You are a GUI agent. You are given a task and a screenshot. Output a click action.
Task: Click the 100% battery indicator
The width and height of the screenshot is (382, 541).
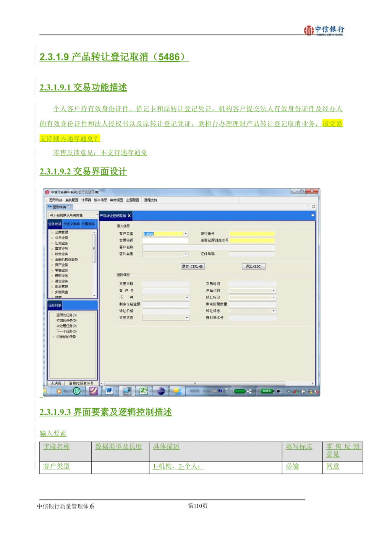pos(266,391)
